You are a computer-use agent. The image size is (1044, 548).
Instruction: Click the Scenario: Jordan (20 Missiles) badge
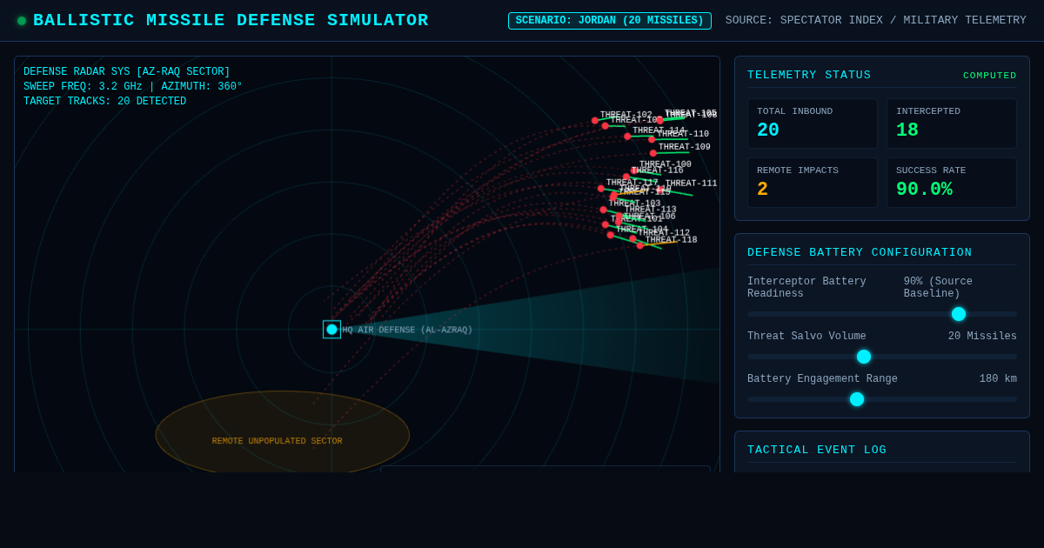click(x=610, y=21)
